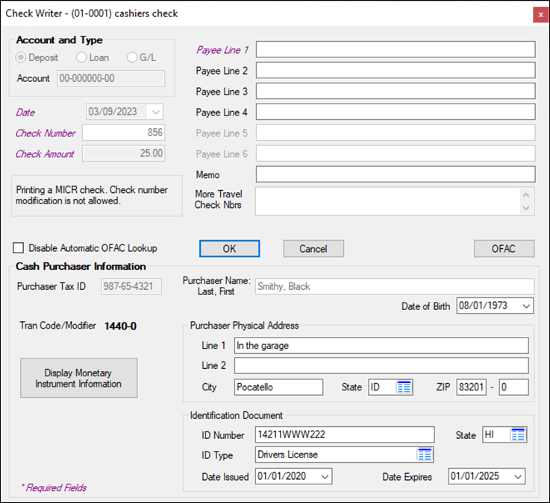
Task: Click the empty address Line 2 field
Action: pyautogui.click(x=381, y=366)
